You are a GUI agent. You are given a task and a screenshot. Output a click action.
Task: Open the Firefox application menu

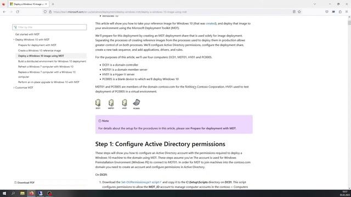coord(347,12)
